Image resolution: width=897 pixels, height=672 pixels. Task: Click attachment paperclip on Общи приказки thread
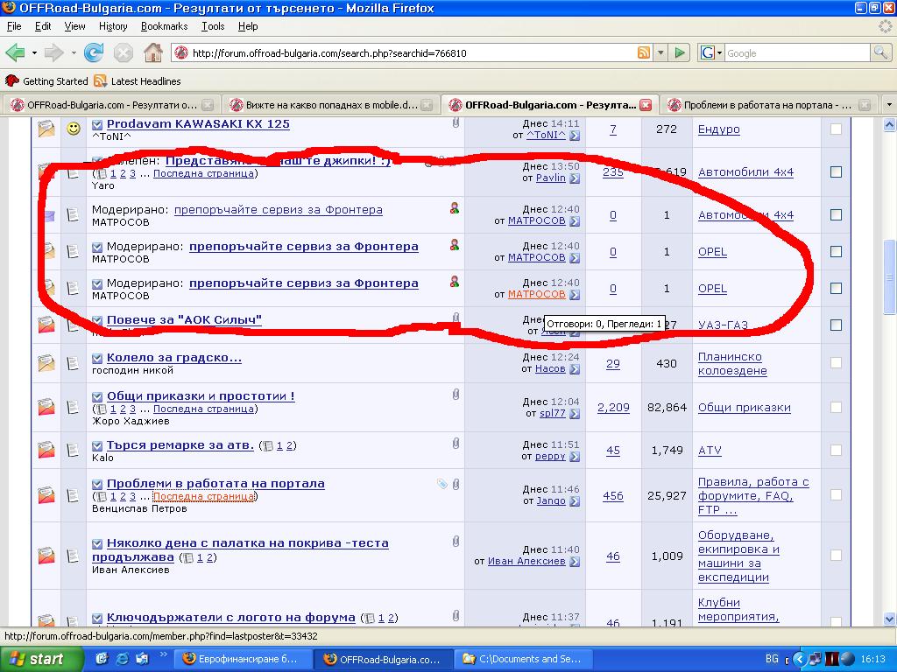456,395
